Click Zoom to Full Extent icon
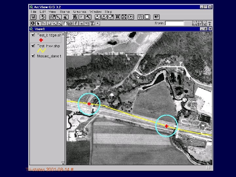The height and width of the screenshot is (177, 236). tap(98, 17)
